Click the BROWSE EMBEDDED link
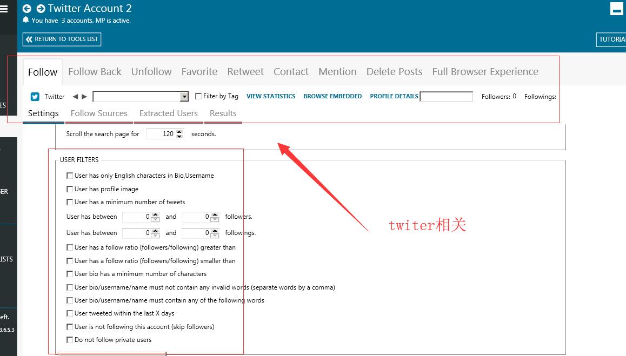 click(332, 96)
